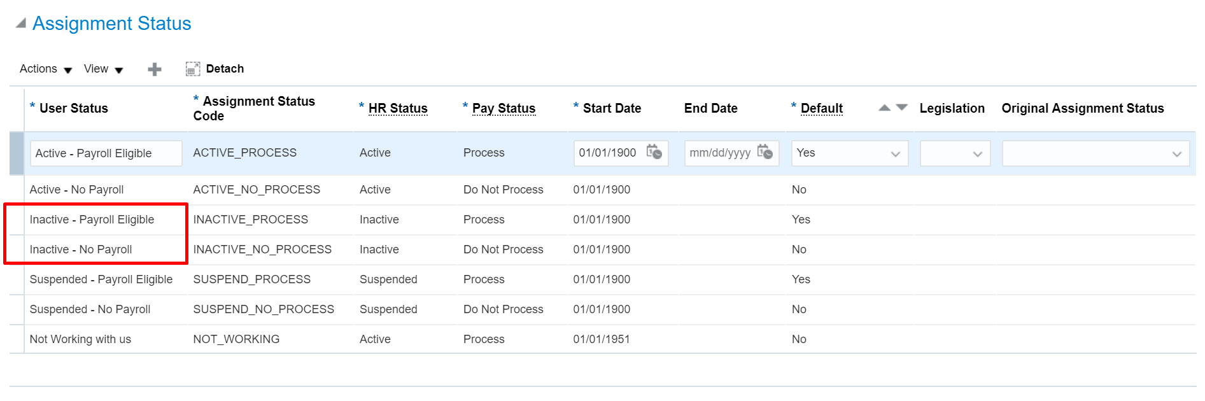Sort Default column descending arrow
1205x401 pixels.
[x=901, y=108]
